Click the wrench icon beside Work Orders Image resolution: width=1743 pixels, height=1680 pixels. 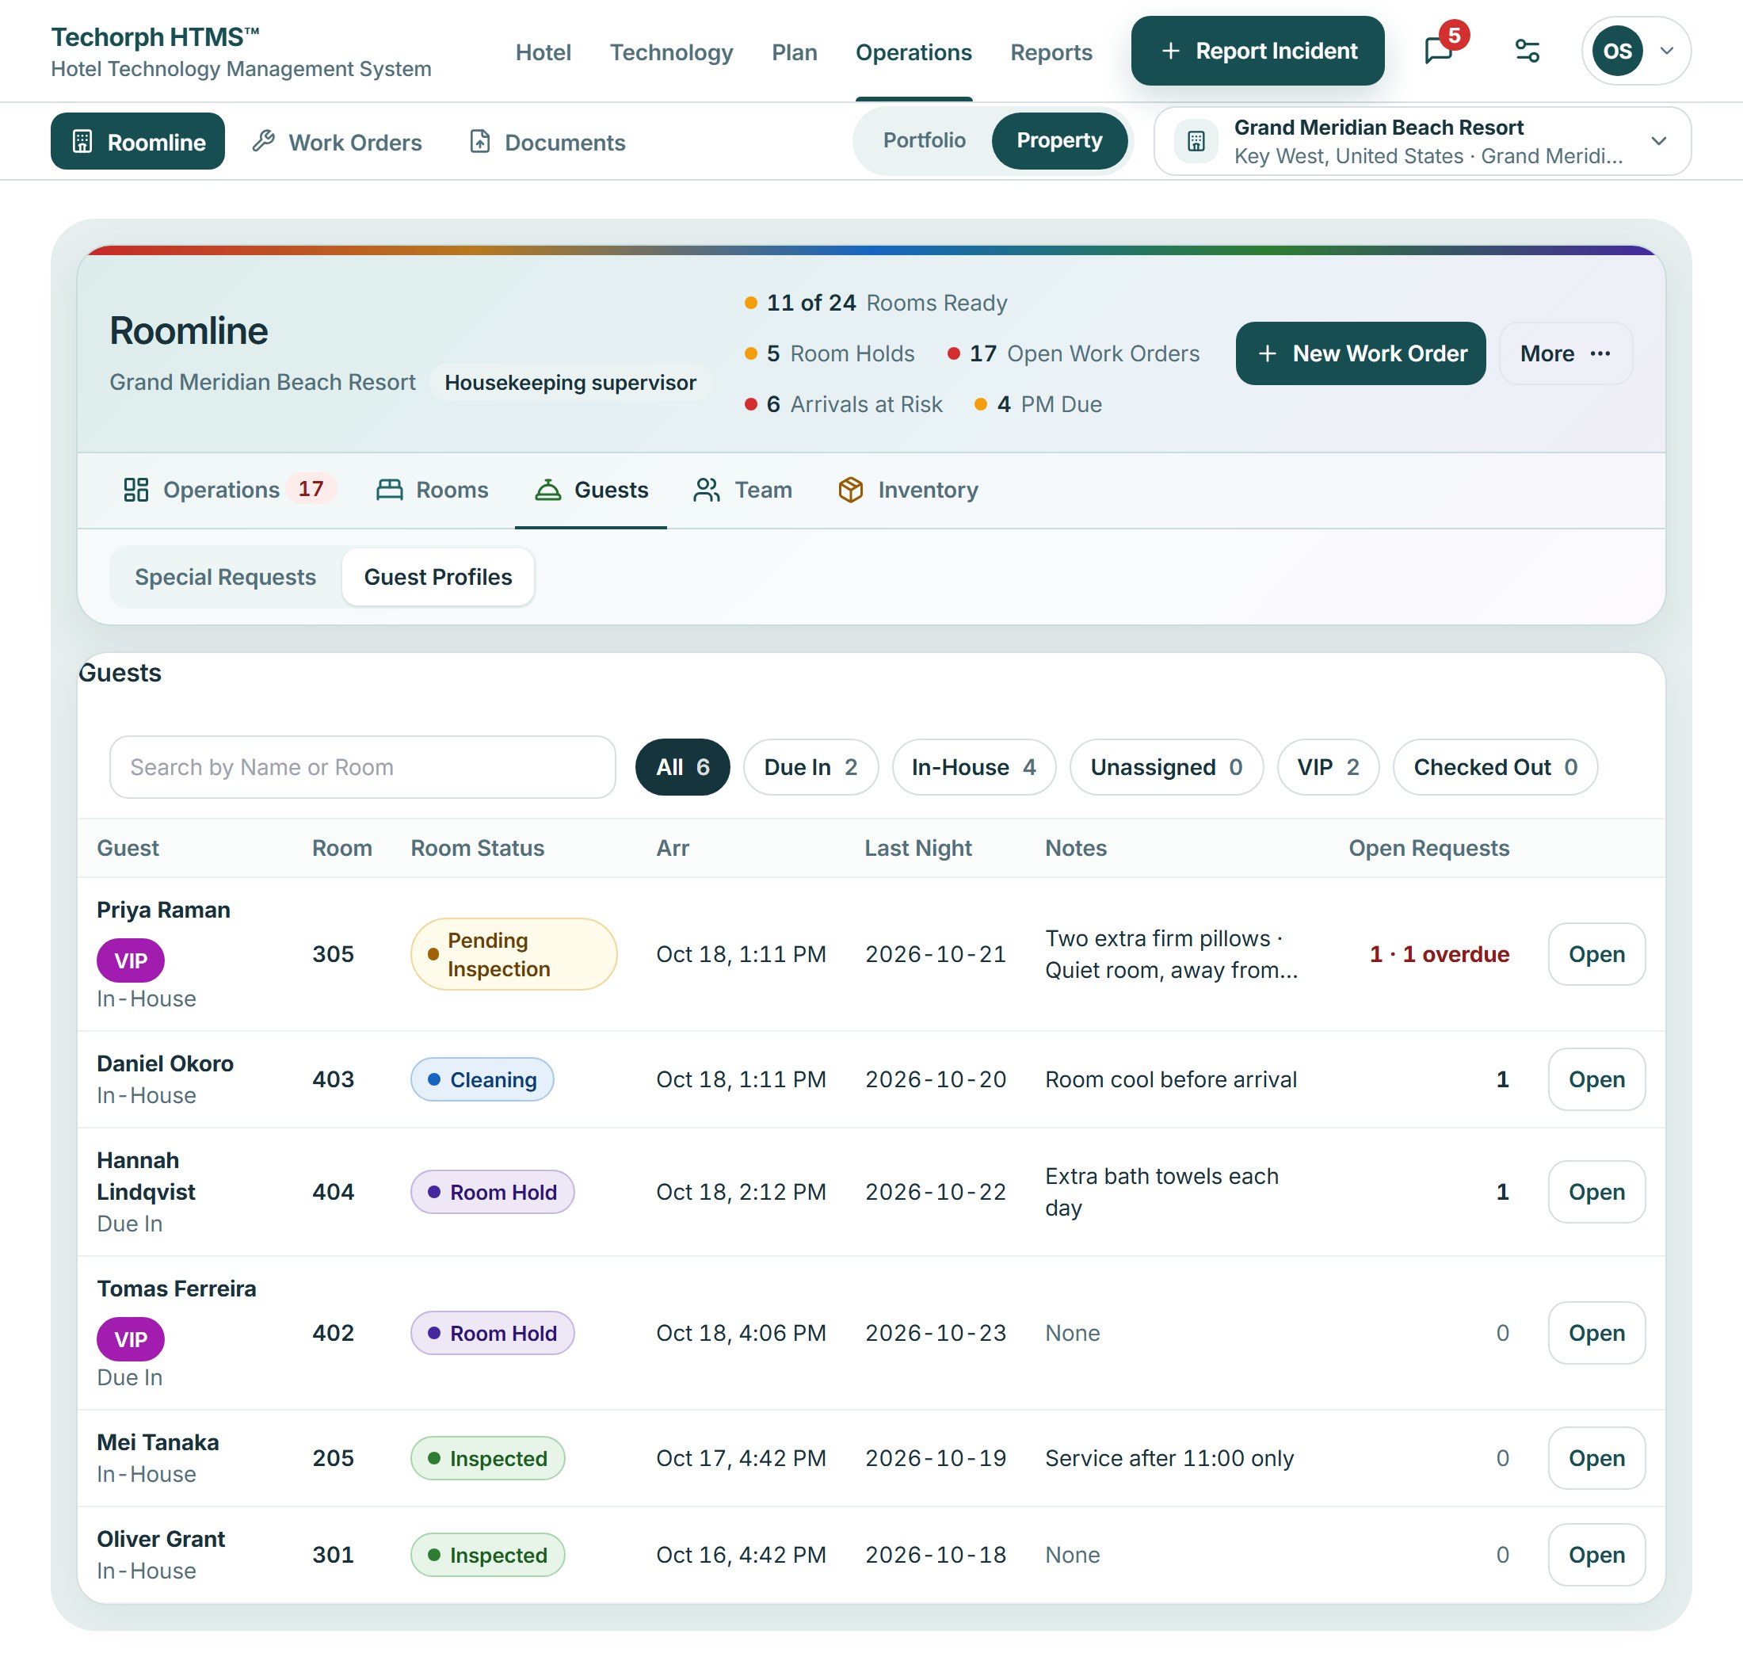point(263,141)
